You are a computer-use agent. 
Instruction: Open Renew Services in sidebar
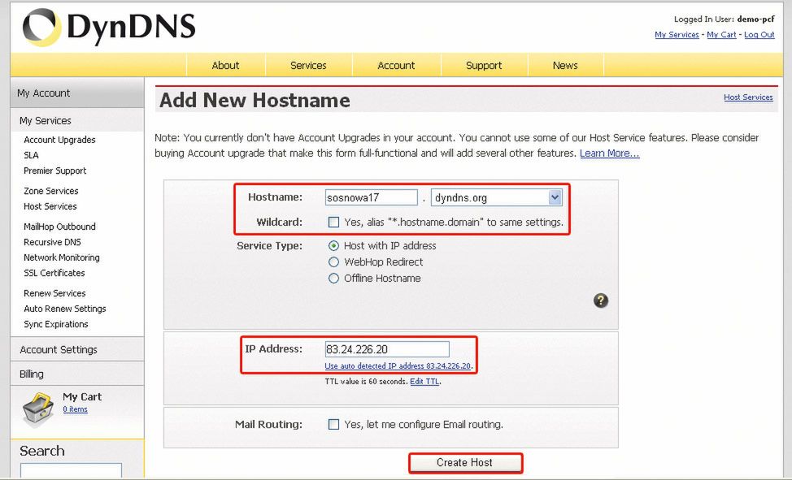pos(54,293)
